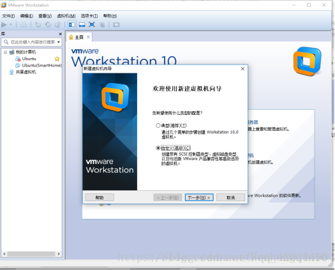Close the 库 library panel

tap(60, 34)
